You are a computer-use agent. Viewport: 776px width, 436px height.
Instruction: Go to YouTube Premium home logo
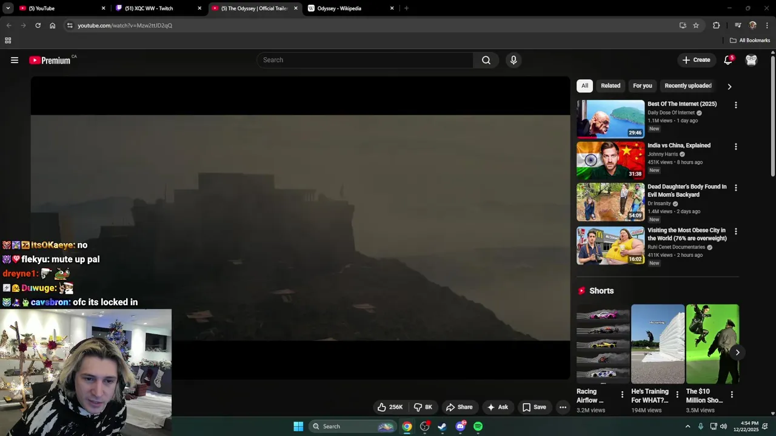click(x=50, y=60)
